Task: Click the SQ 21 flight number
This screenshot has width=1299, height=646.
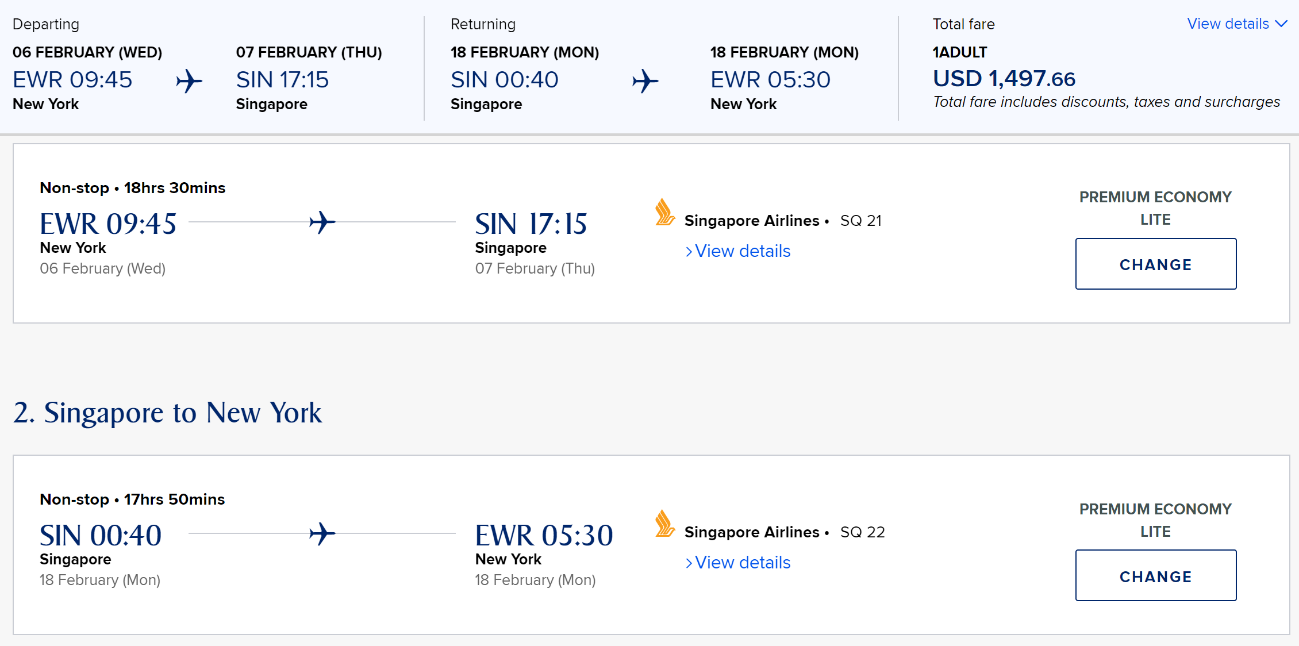Action: click(x=860, y=221)
